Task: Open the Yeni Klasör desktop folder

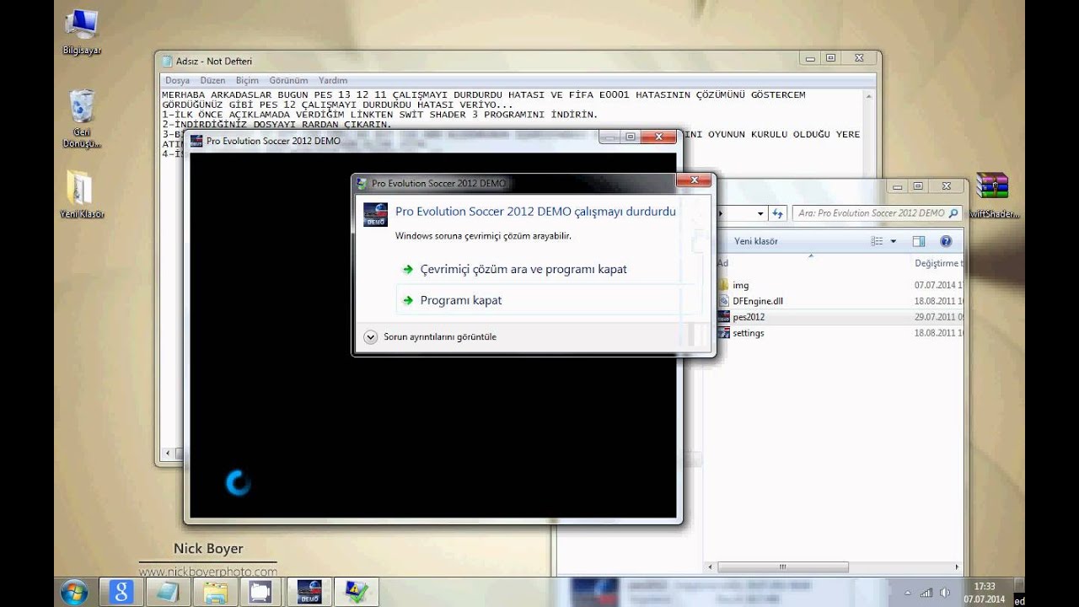Action: (x=82, y=194)
